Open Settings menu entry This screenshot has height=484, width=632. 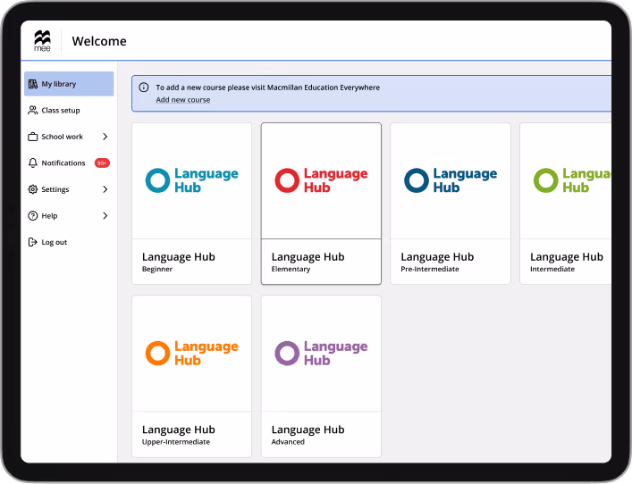click(x=69, y=189)
